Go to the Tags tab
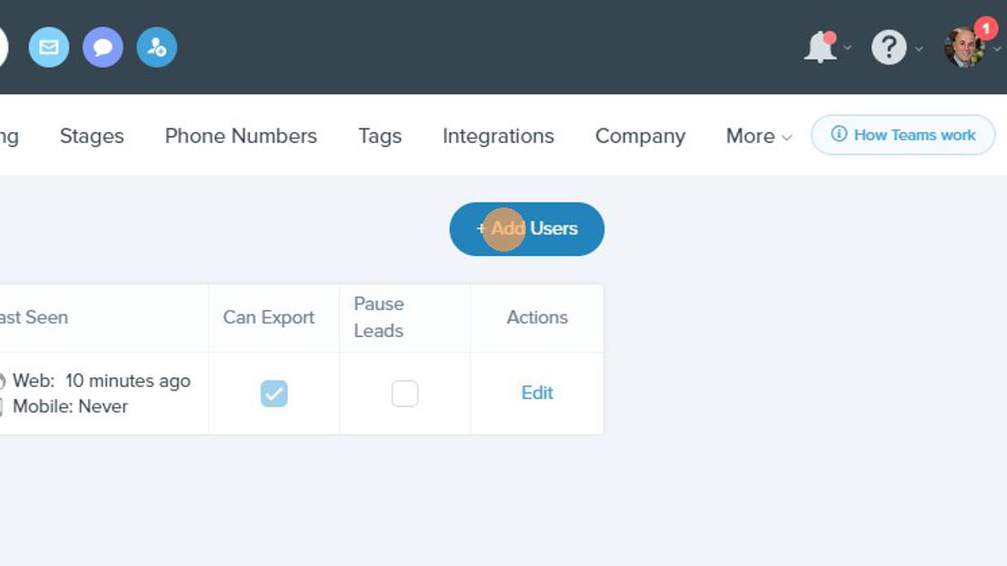 click(x=379, y=136)
